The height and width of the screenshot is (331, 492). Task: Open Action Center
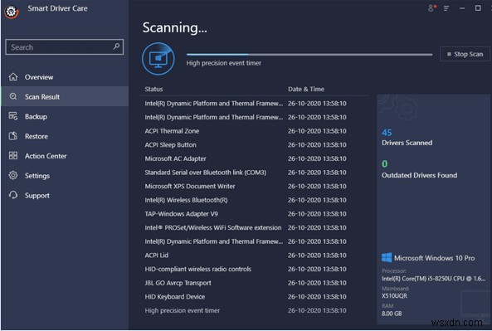click(x=65, y=156)
